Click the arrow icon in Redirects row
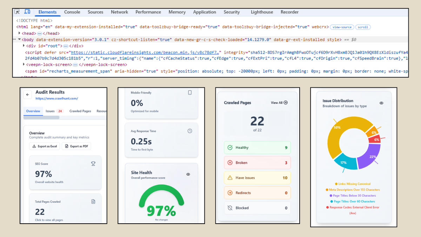The height and width of the screenshot is (237, 421). 230,193
